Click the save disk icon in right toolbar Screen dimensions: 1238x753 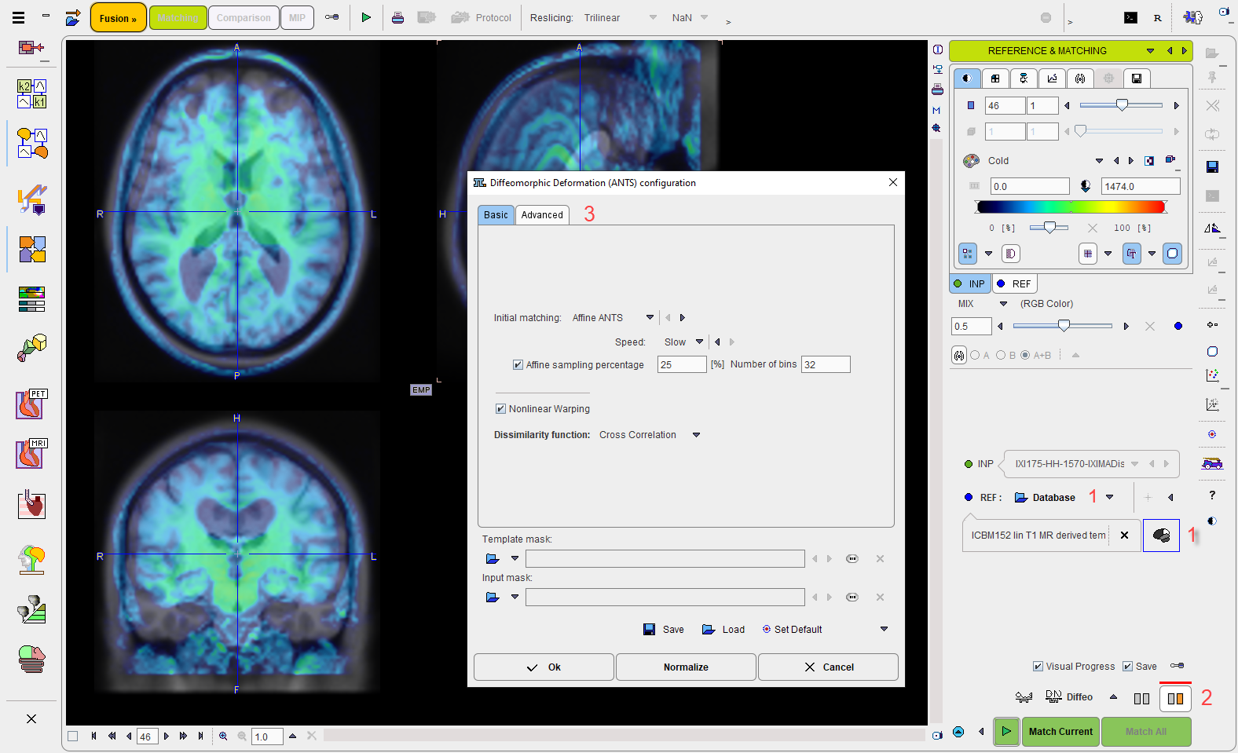coord(1212,166)
